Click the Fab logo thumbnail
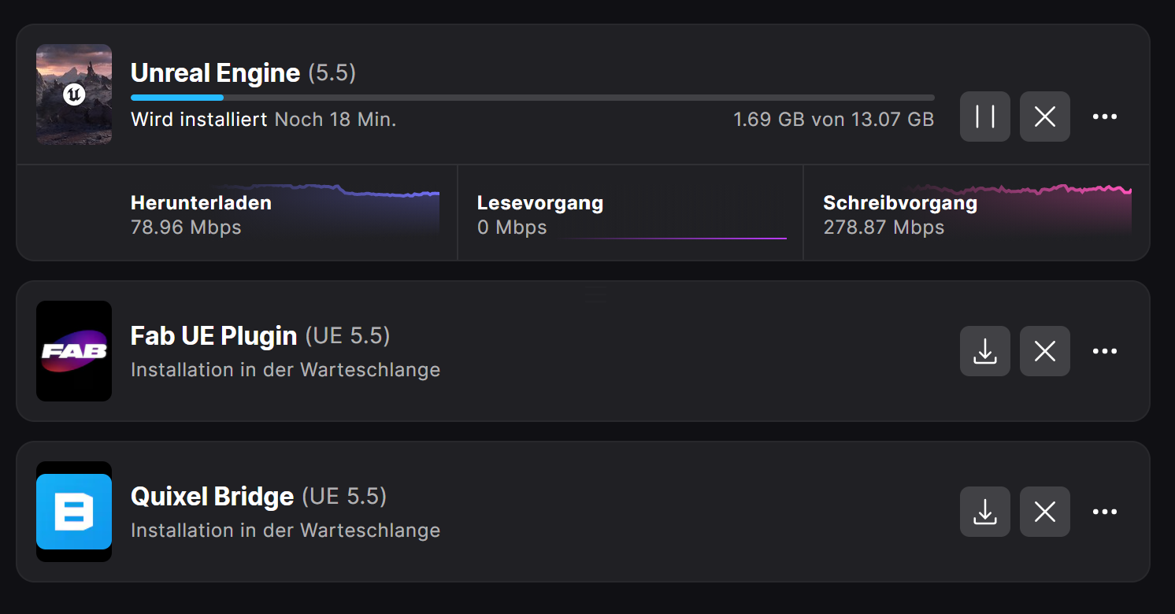1175x614 pixels. coord(74,351)
